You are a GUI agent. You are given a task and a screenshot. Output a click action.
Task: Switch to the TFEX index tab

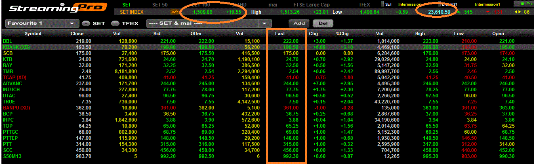coord(365,4)
